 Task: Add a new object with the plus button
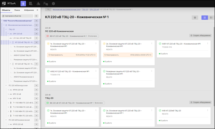pyautogui.click(x=36, y=16)
